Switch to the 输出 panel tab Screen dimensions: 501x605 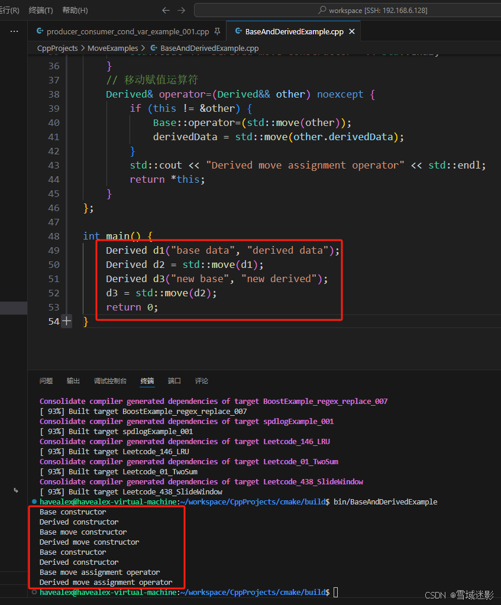coord(73,381)
